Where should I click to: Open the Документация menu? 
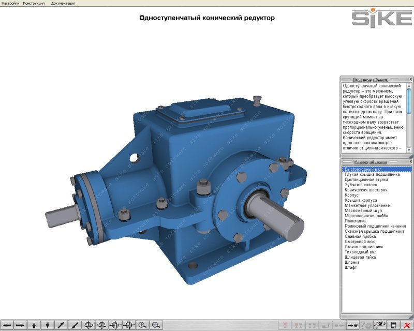[63, 3]
